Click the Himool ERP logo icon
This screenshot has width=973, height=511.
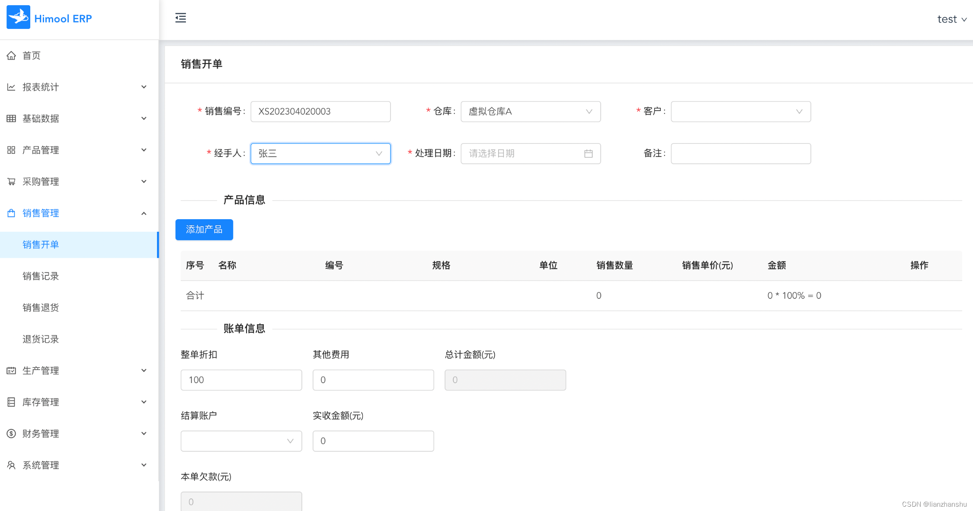pyautogui.click(x=18, y=18)
